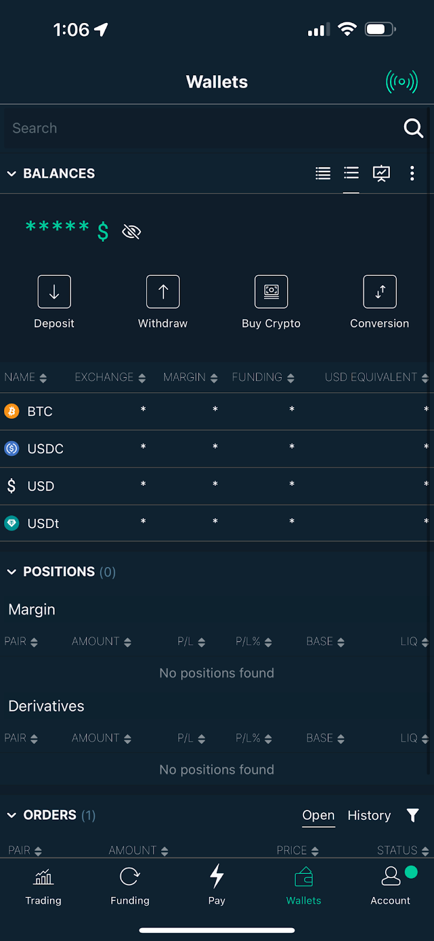Select the compact list view icon
Viewport: 434px width, 941px height.
pyautogui.click(x=351, y=173)
